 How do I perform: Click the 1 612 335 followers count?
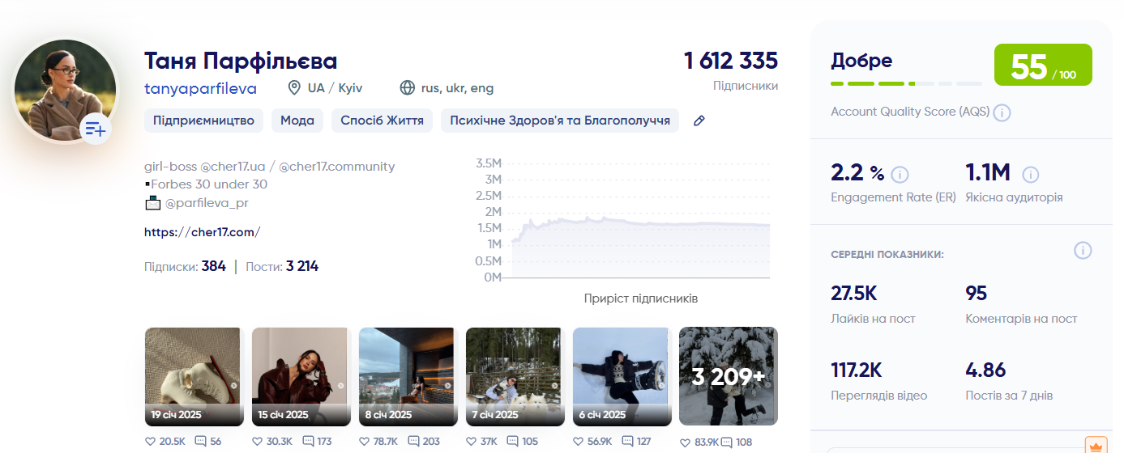pos(731,61)
